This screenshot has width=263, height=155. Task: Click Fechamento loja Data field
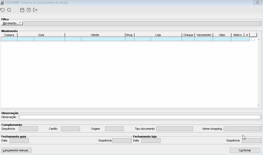(151, 140)
